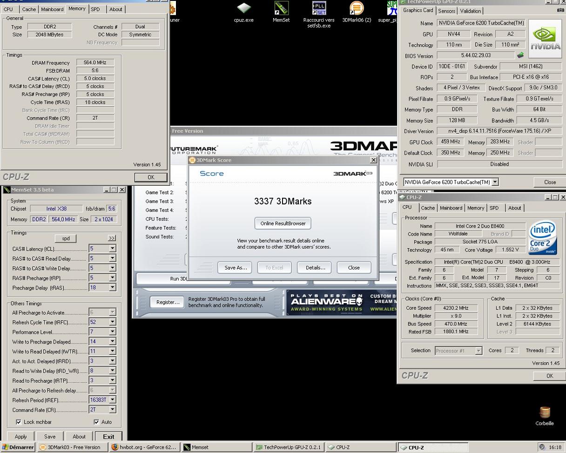Close the 3DMark Score dialog with X
Screen dimensions: 566x453
pyautogui.click(x=373, y=160)
